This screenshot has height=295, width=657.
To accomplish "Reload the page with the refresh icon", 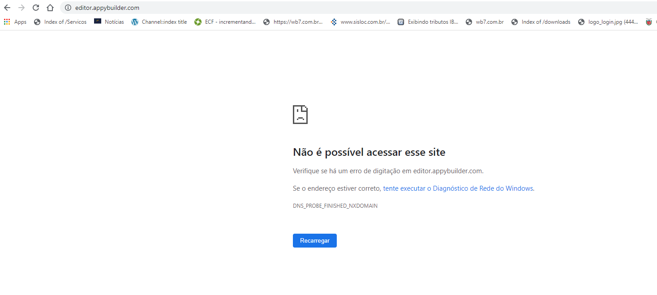I will [36, 8].
